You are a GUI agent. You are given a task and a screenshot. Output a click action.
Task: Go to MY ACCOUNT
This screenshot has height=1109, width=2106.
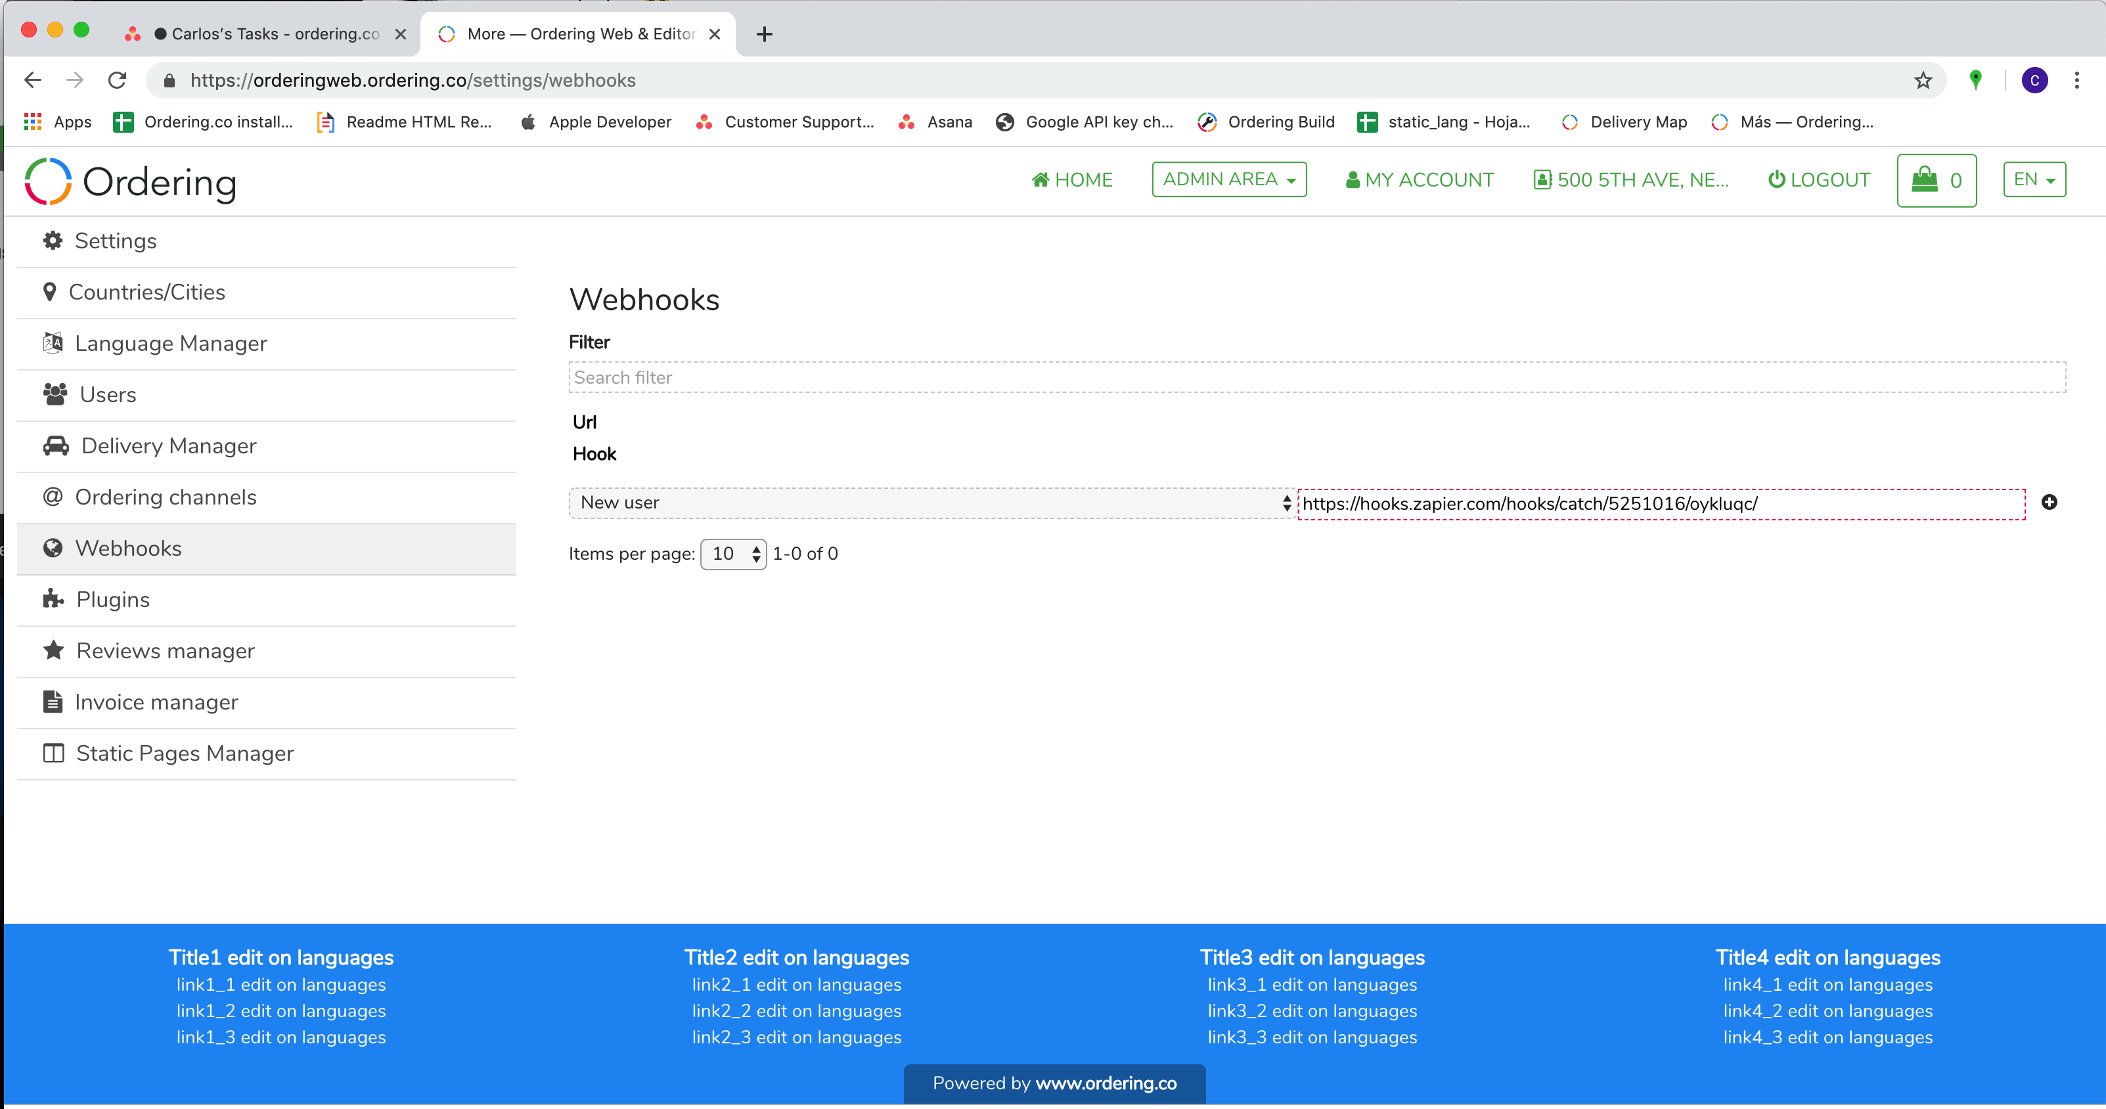click(x=1420, y=180)
